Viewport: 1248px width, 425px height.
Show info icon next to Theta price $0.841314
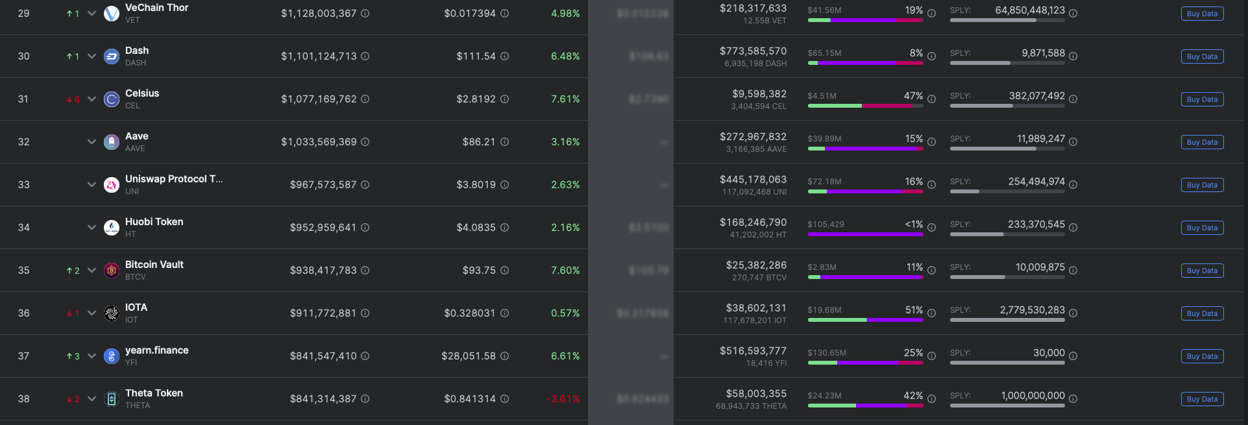pos(505,399)
